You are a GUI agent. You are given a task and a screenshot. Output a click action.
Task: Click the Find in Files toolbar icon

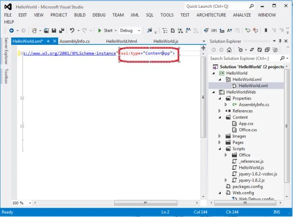point(149,30)
